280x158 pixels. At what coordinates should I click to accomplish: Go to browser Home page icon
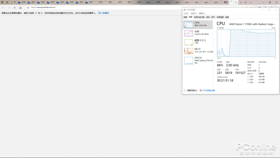(x=20, y=8)
